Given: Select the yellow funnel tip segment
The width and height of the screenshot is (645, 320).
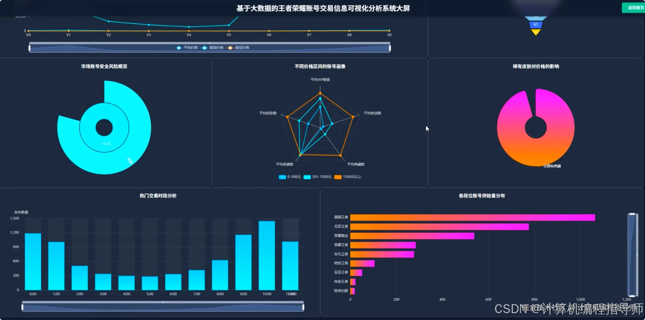Looking at the screenshot, I should tap(536, 32).
